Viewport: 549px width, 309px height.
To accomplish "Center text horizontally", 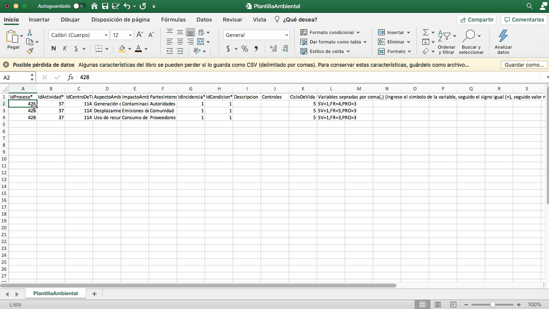I will click(x=180, y=42).
